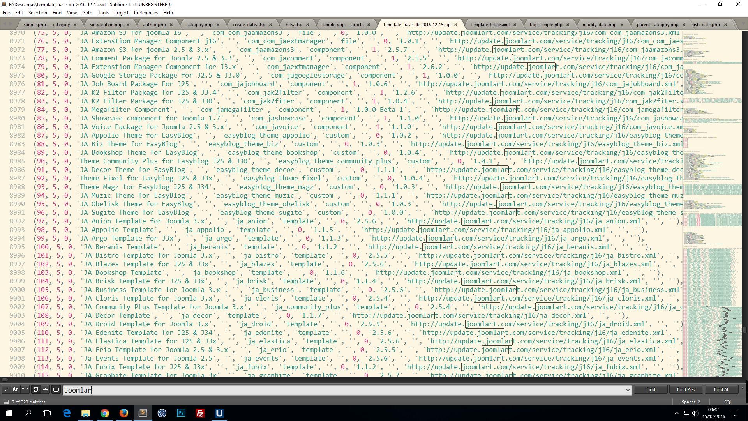This screenshot has height=421, width=748.
Task: Click panel switcher icon in status bar
Action: (6, 402)
